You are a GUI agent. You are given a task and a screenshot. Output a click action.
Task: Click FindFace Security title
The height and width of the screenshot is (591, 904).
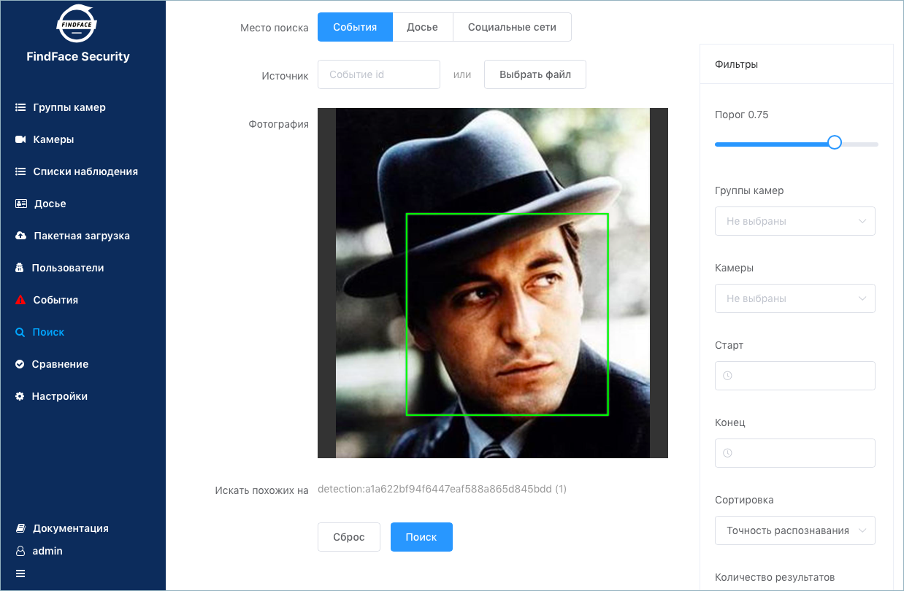pyautogui.click(x=78, y=56)
